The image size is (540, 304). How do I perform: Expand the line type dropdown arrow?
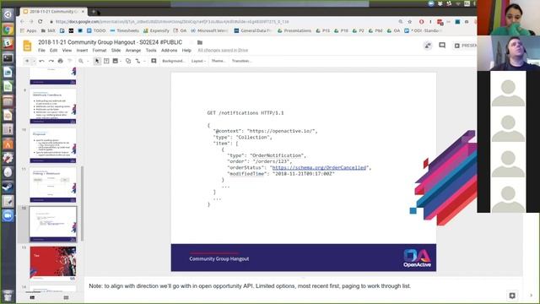point(144,61)
